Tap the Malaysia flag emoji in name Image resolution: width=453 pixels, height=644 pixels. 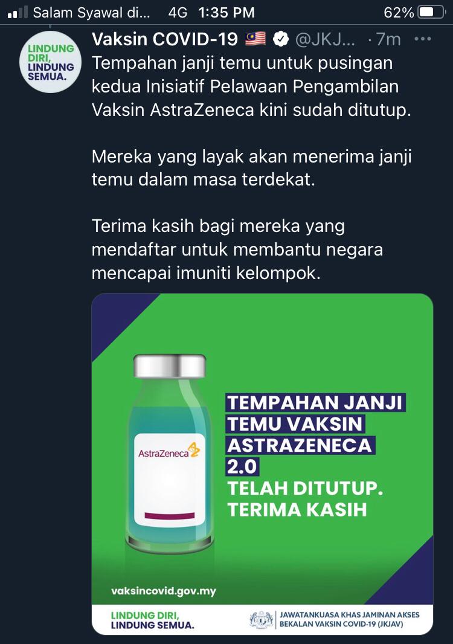pos(256,39)
